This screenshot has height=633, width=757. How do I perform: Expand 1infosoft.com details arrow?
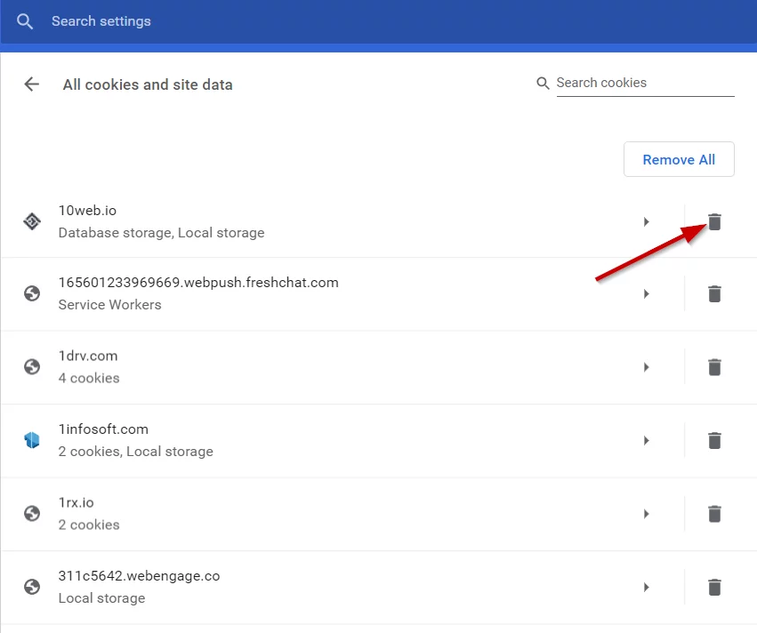click(x=646, y=440)
